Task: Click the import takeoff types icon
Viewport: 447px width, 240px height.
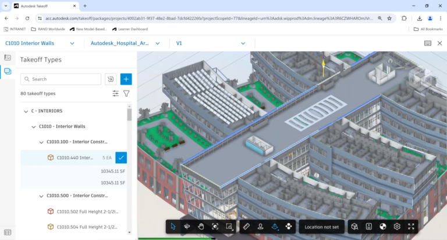Action: [x=111, y=79]
